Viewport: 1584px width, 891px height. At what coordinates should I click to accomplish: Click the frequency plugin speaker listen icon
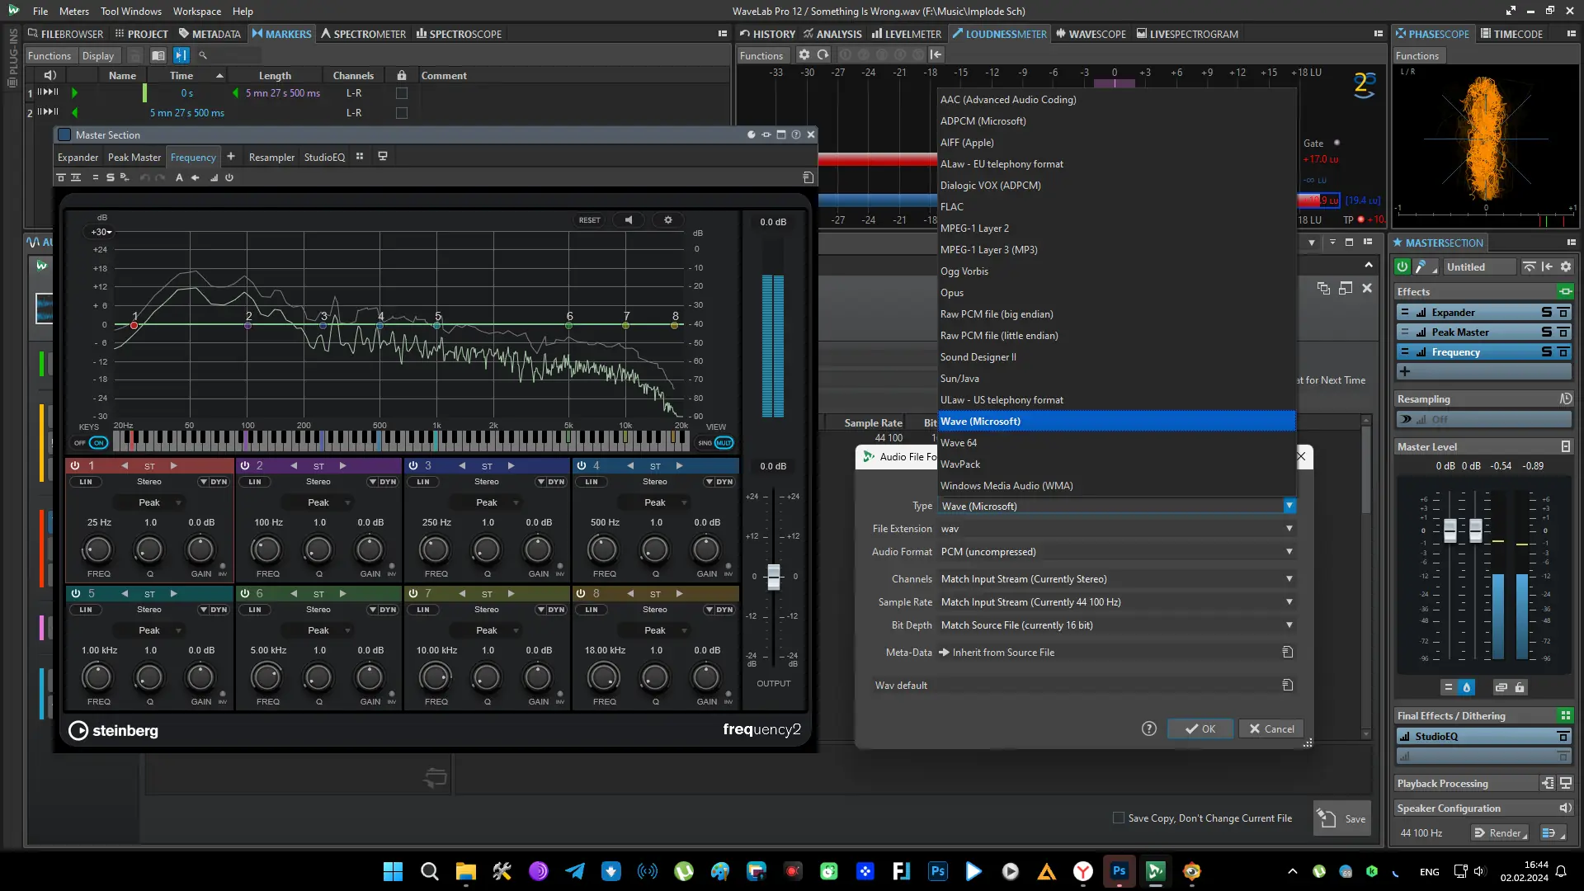629,220
